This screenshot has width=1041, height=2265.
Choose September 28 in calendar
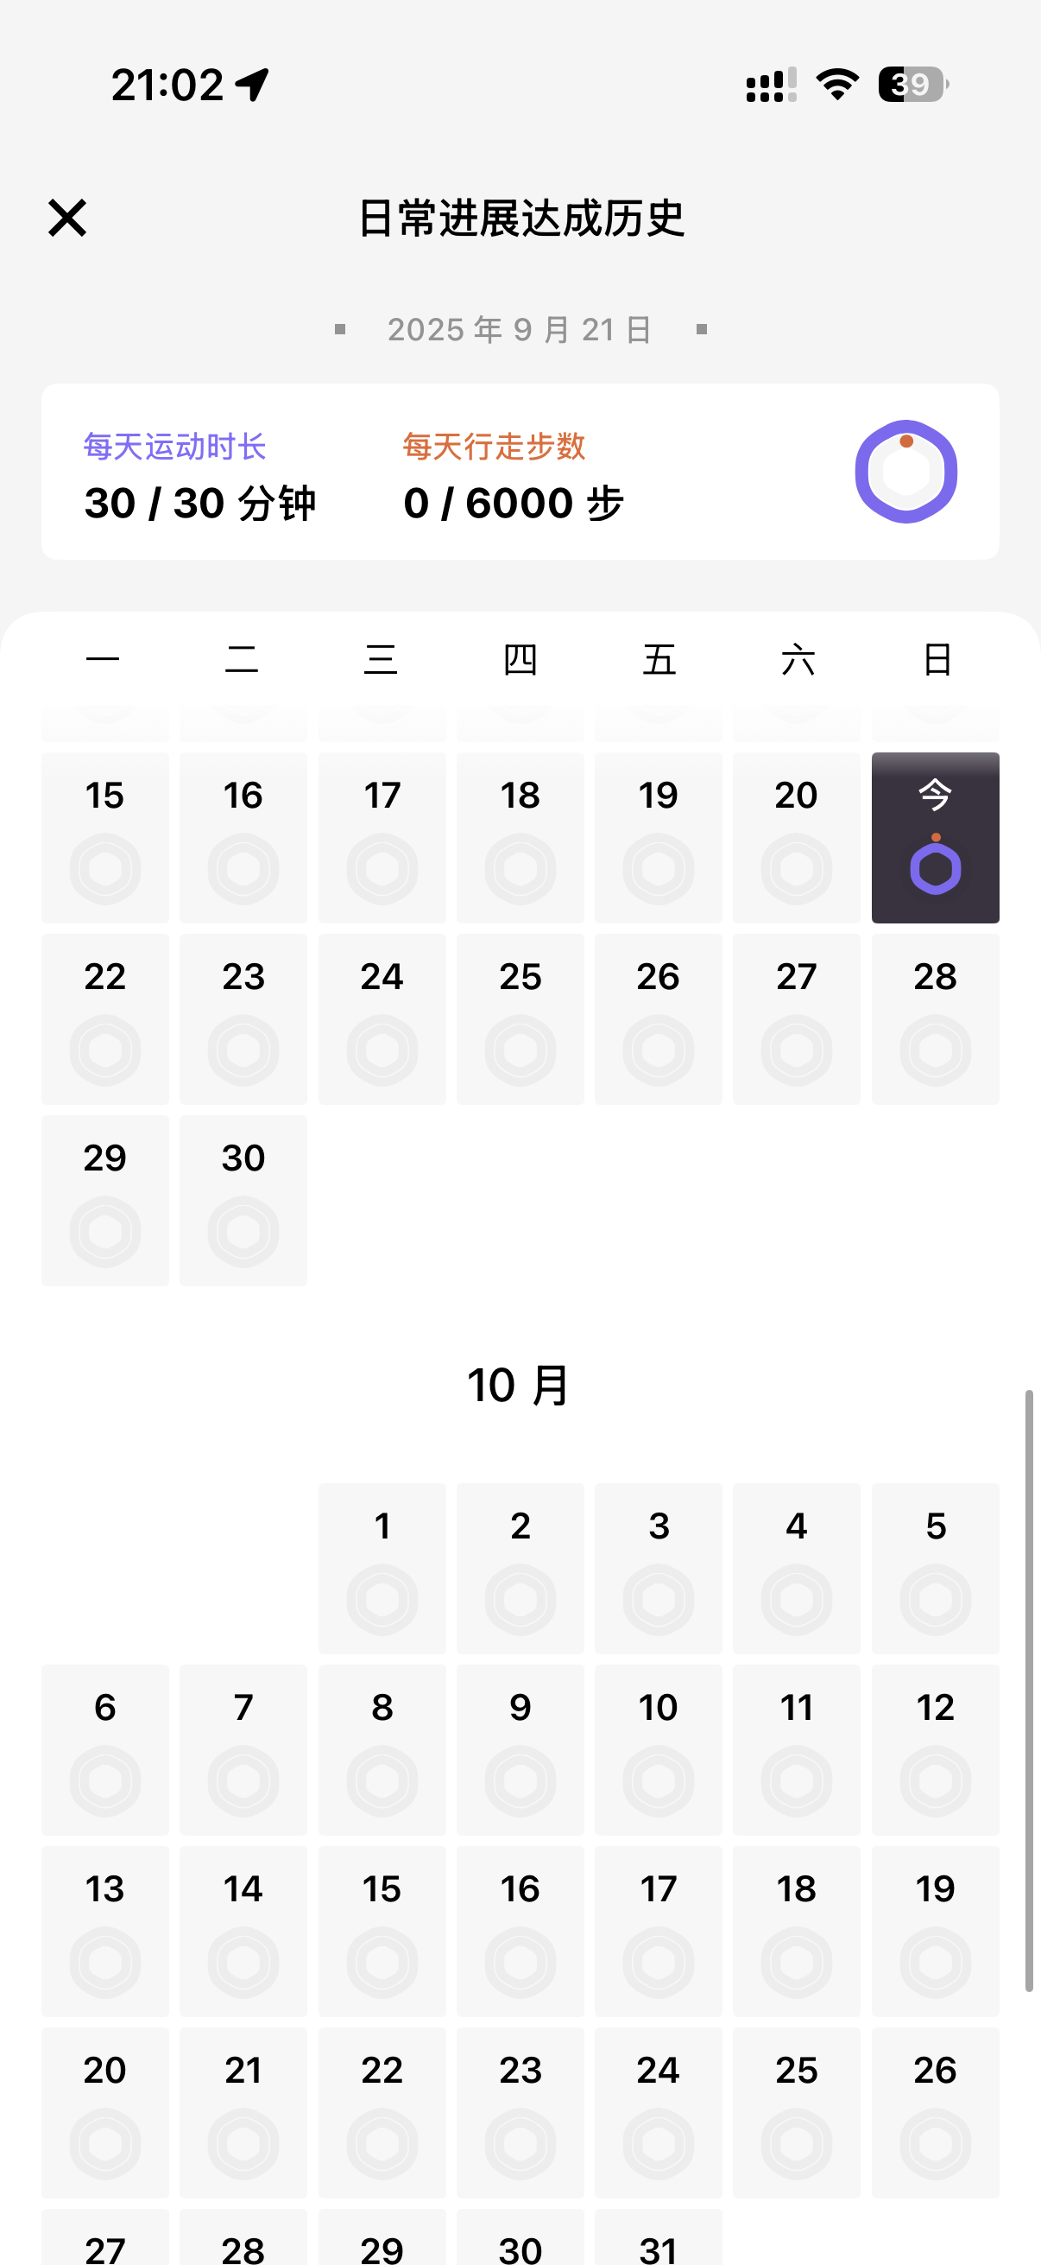coord(935,1019)
